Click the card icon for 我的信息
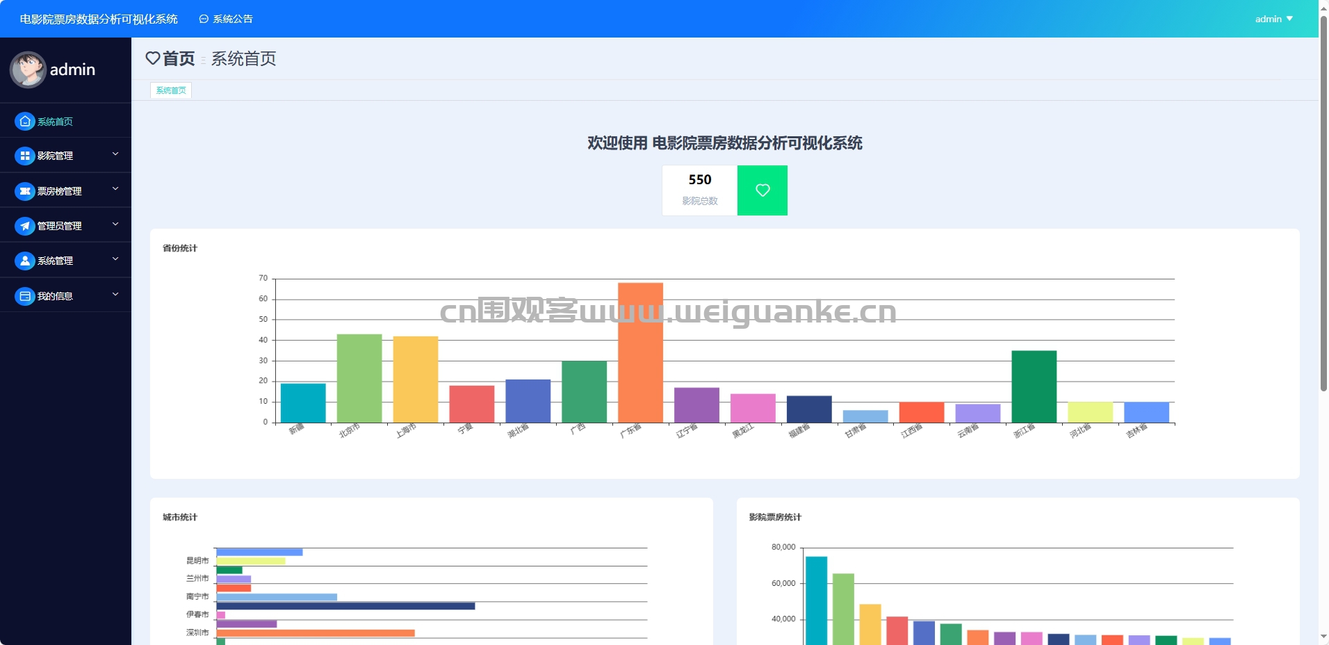Viewport: 1329px width, 645px height. (25, 296)
